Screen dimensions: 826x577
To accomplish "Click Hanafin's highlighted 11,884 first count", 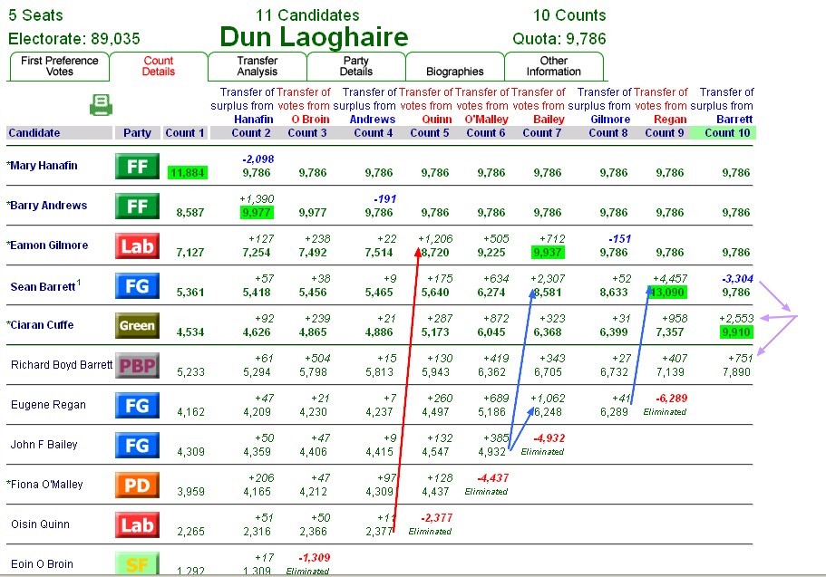I will [x=188, y=172].
